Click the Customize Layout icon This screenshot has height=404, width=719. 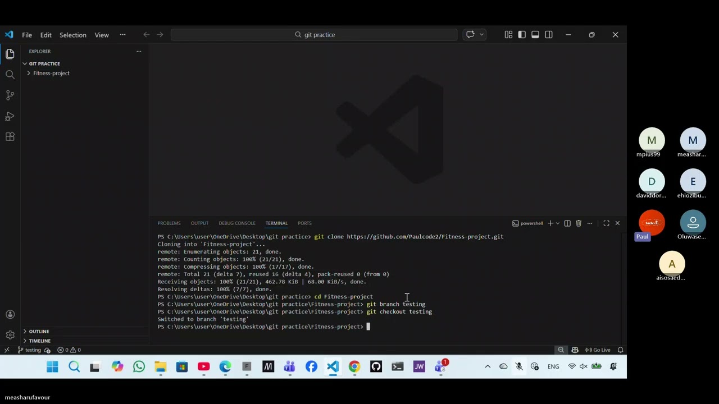click(x=508, y=35)
